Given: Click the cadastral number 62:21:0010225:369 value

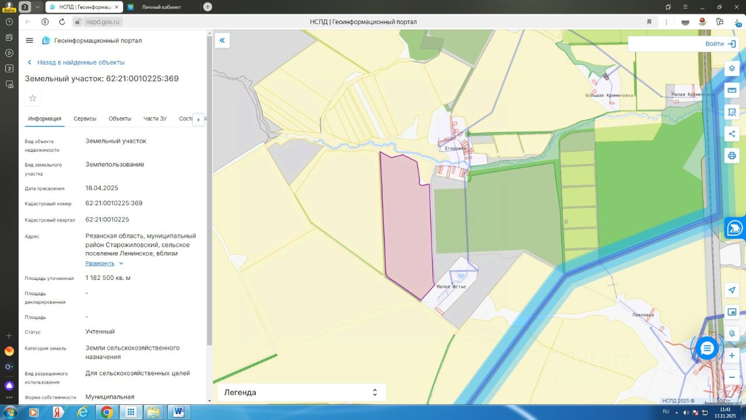Looking at the screenshot, I should 114,204.
